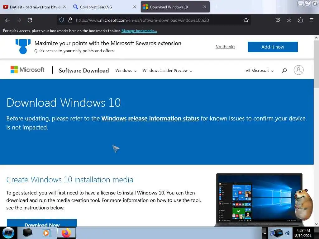This screenshot has width=319, height=239.
Task: Click the scrollbar up arrow
Action: (316, 38)
